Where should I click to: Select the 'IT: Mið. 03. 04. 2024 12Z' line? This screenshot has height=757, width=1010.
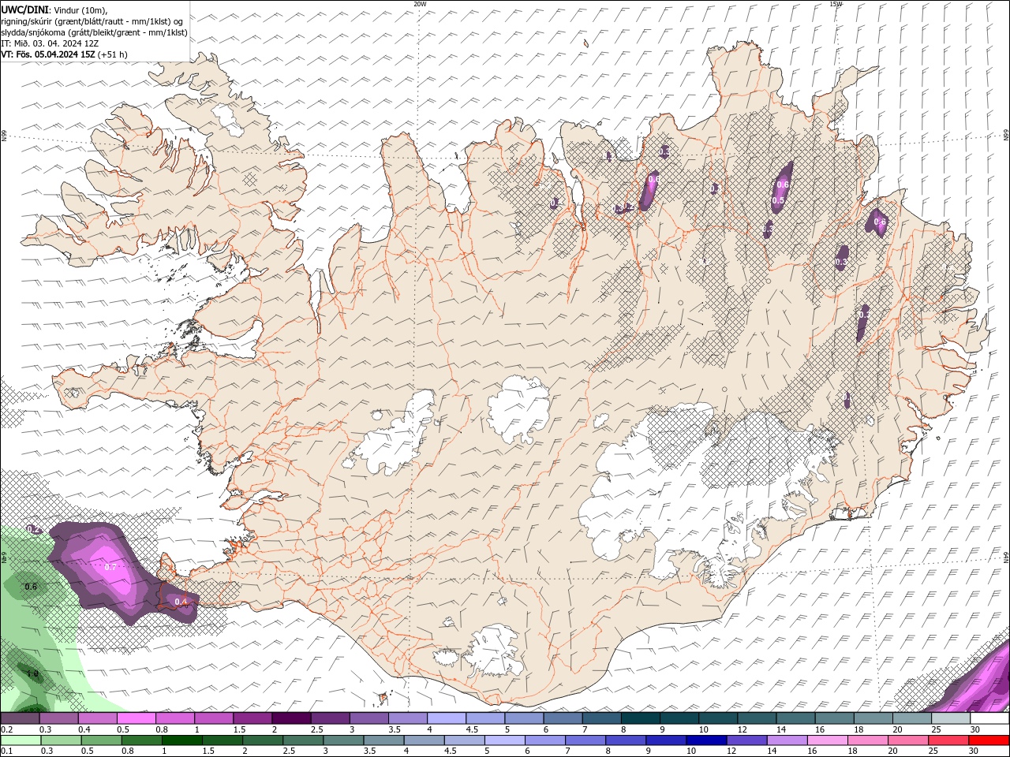click(x=50, y=43)
